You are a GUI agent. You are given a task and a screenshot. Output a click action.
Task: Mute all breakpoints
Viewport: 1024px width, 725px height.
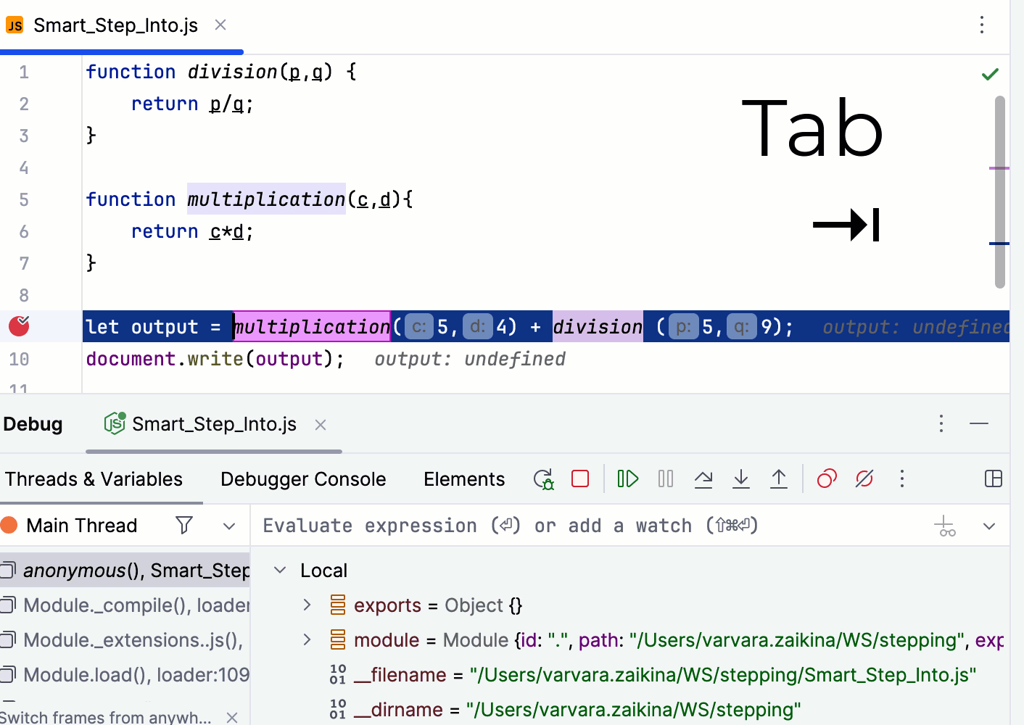(864, 478)
